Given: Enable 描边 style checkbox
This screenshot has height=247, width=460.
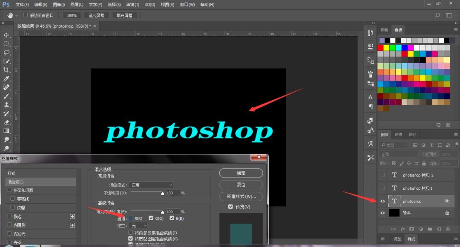Looking at the screenshot, I should (9, 216).
